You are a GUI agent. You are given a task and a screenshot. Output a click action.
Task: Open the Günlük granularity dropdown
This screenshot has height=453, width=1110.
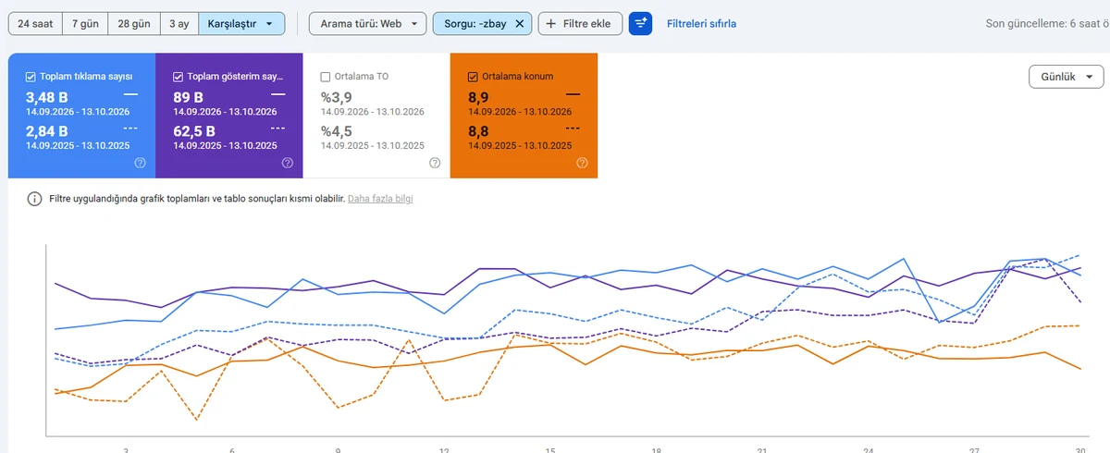click(1066, 78)
